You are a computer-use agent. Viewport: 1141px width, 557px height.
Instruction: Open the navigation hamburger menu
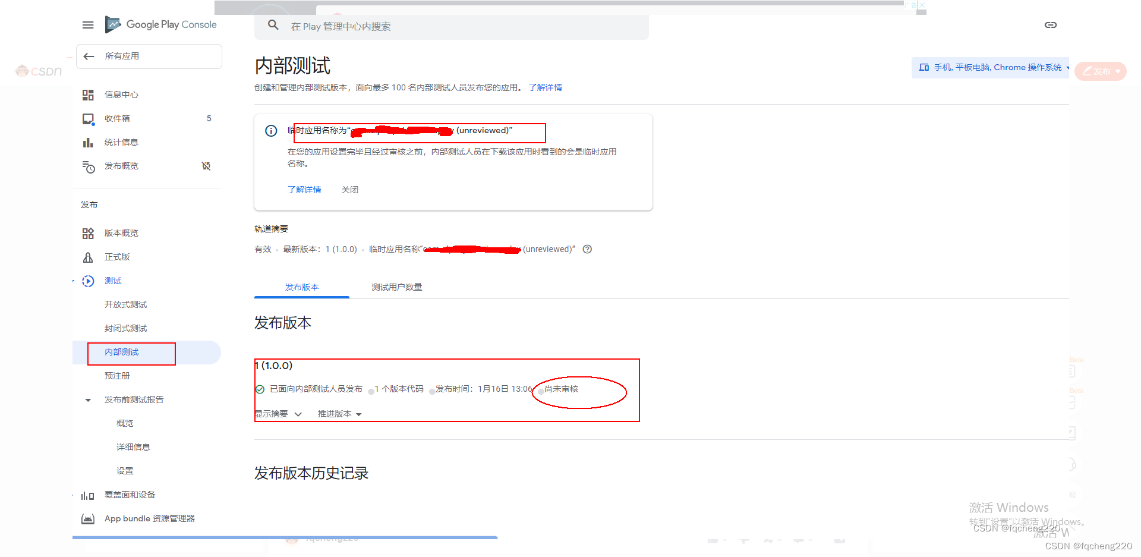click(88, 24)
